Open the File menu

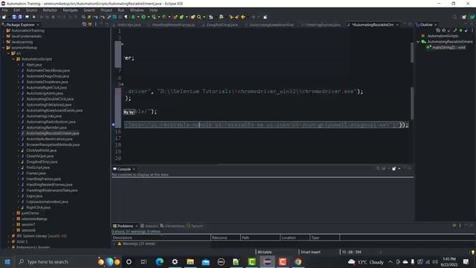[5, 10]
